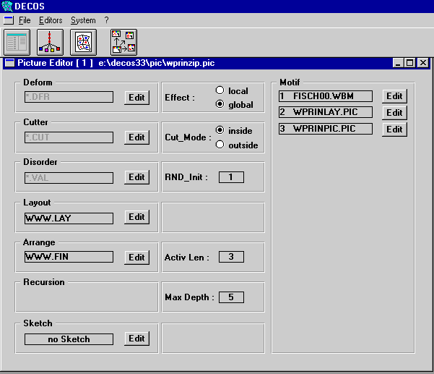
Task: Click the *.CUT cutter file field
Action: 69,137
